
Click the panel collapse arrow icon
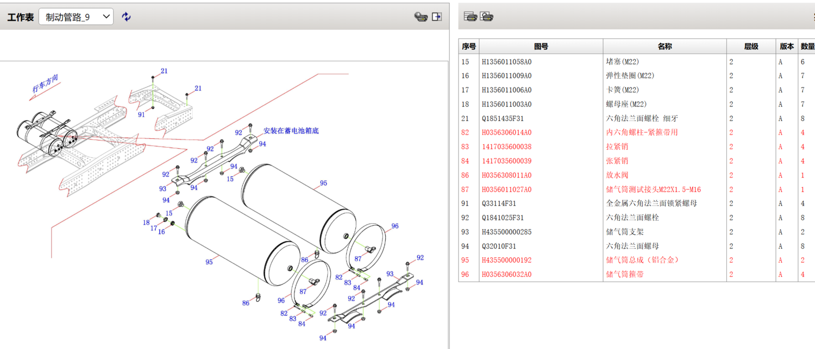tap(437, 17)
